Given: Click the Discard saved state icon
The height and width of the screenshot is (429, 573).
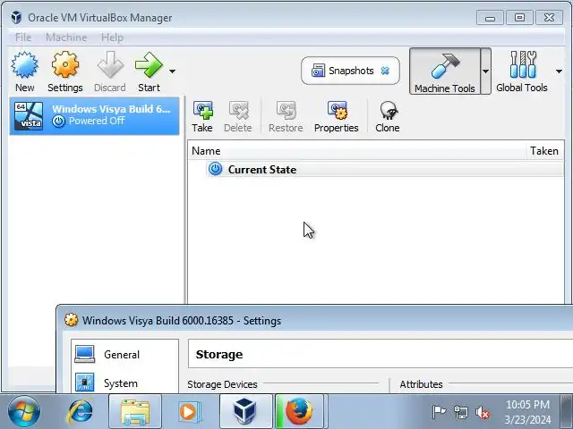Looking at the screenshot, I should [110, 65].
